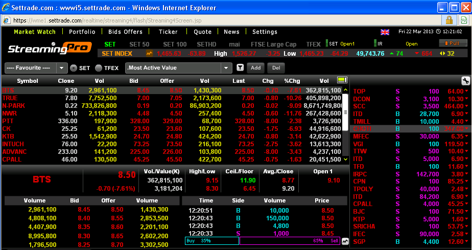Select the SETHD index tab
472x250 pixels.
click(206, 44)
